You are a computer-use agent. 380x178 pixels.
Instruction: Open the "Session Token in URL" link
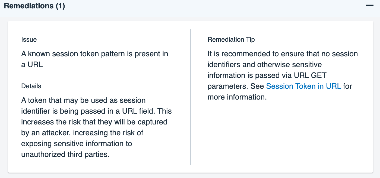click(x=303, y=86)
